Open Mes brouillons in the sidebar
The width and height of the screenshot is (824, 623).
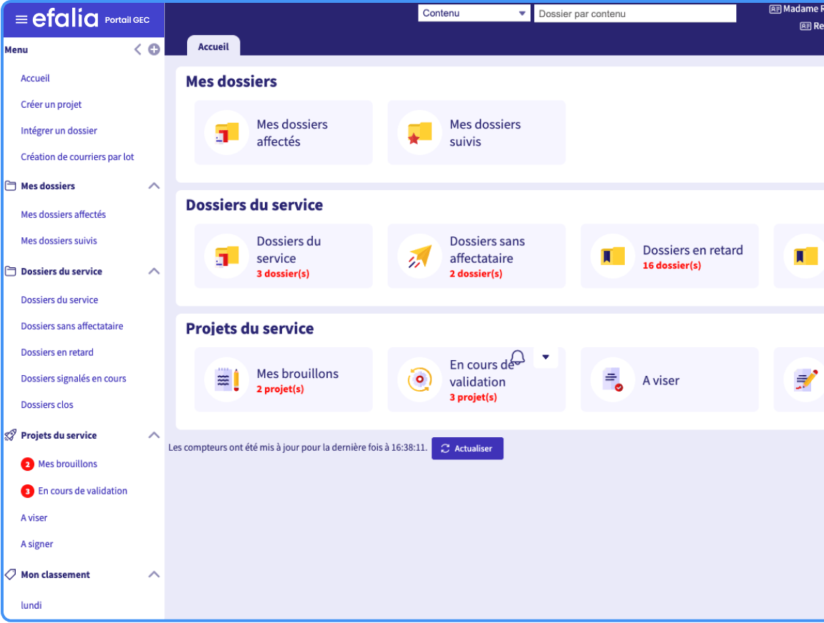(68, 464)
